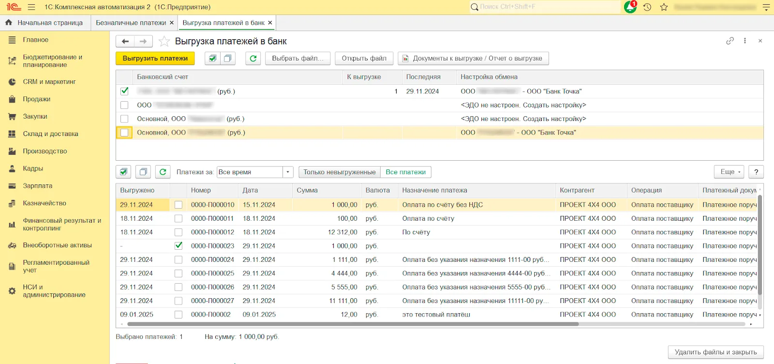
Task: Check all bank accounts icon button
Action: click(212, 59)
